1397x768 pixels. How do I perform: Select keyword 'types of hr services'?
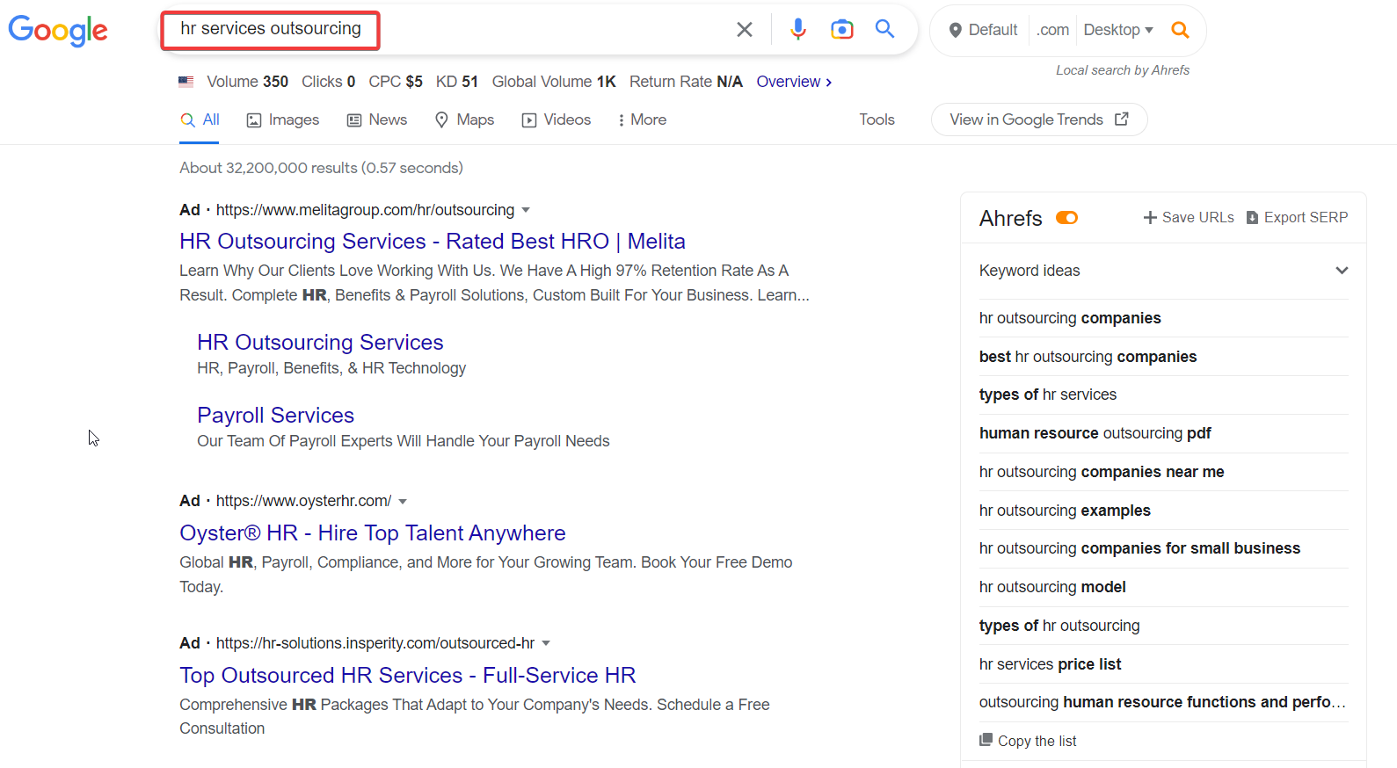point(1048,395)
